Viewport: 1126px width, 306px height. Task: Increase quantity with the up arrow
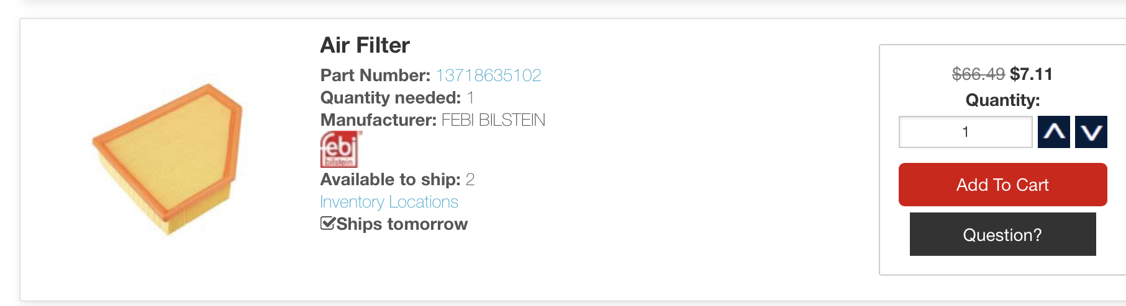pyautogui.click(x=1053, y=132)
